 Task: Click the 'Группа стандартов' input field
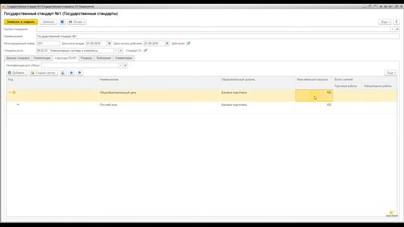pyautogui.click(x=213, y=30)
